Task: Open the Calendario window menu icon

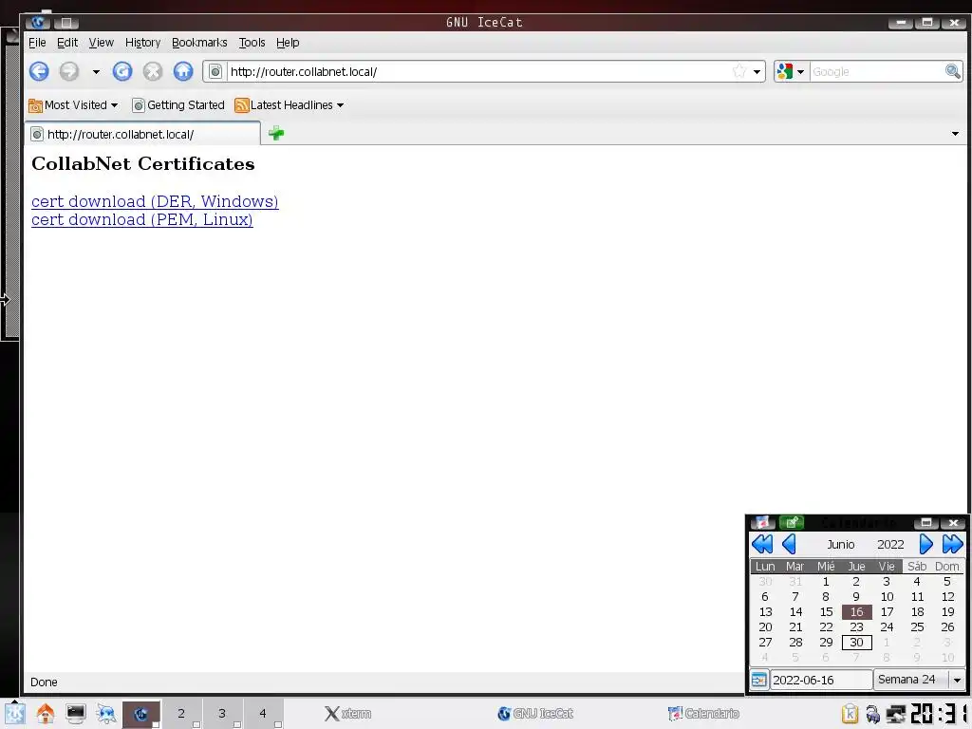Action: [x=762, y=523]
